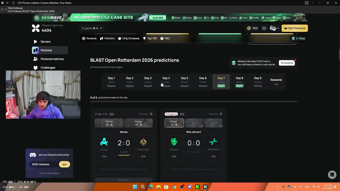
Task: Show hidden system tray icons
Action: [278, 187]
